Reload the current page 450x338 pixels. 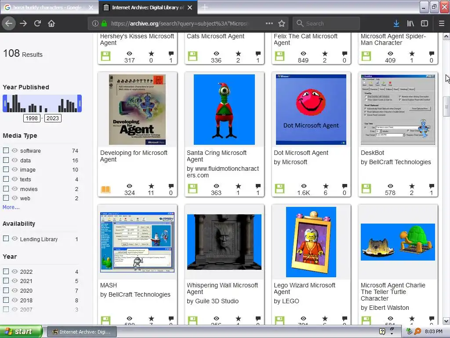37,23
